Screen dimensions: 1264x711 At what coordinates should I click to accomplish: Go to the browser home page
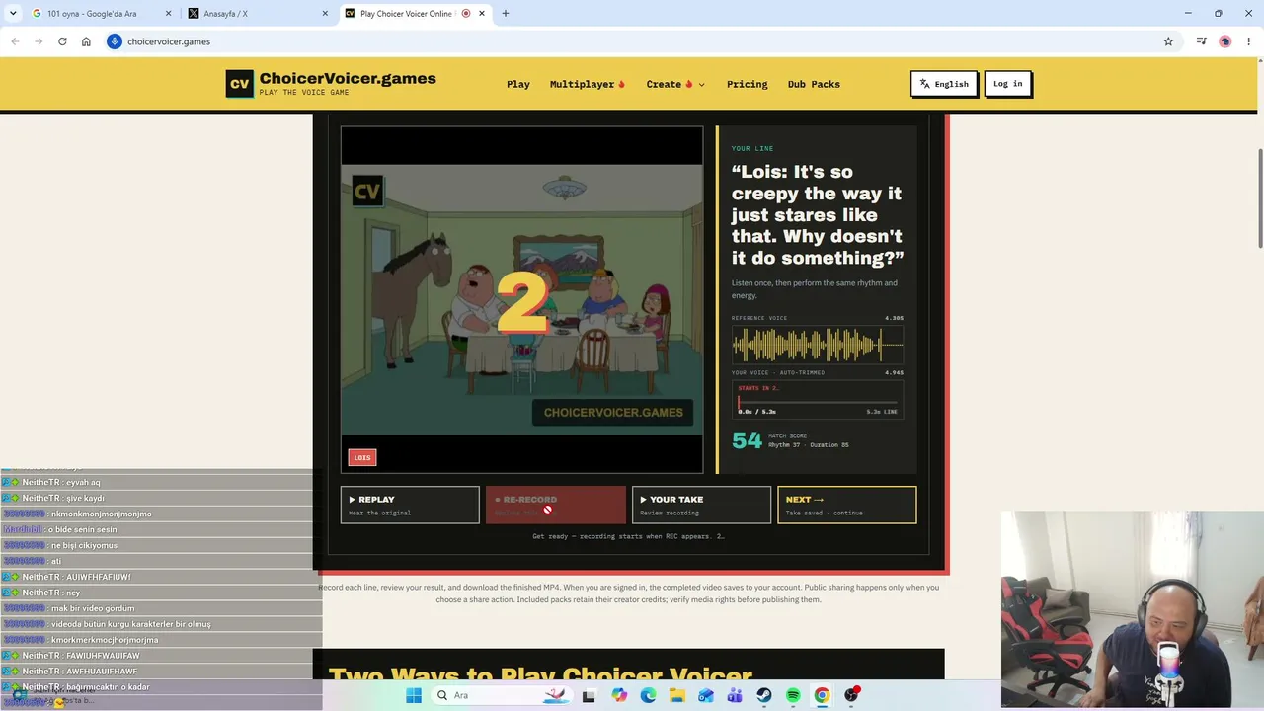tap(86, 41)
